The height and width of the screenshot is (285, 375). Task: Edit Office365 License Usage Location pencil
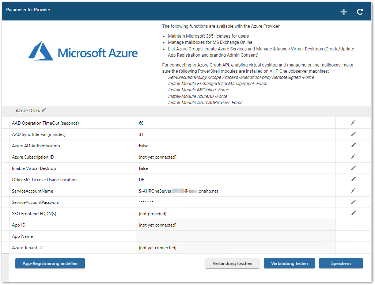[353, 179]
